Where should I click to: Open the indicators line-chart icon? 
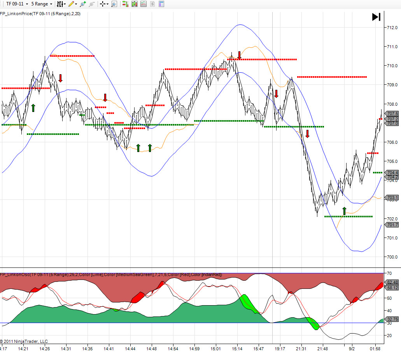click(x=144, y=4)
